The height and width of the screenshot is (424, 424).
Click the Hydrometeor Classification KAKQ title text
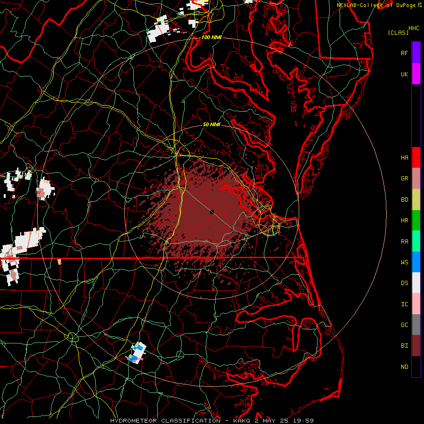[x=212, y=421]
